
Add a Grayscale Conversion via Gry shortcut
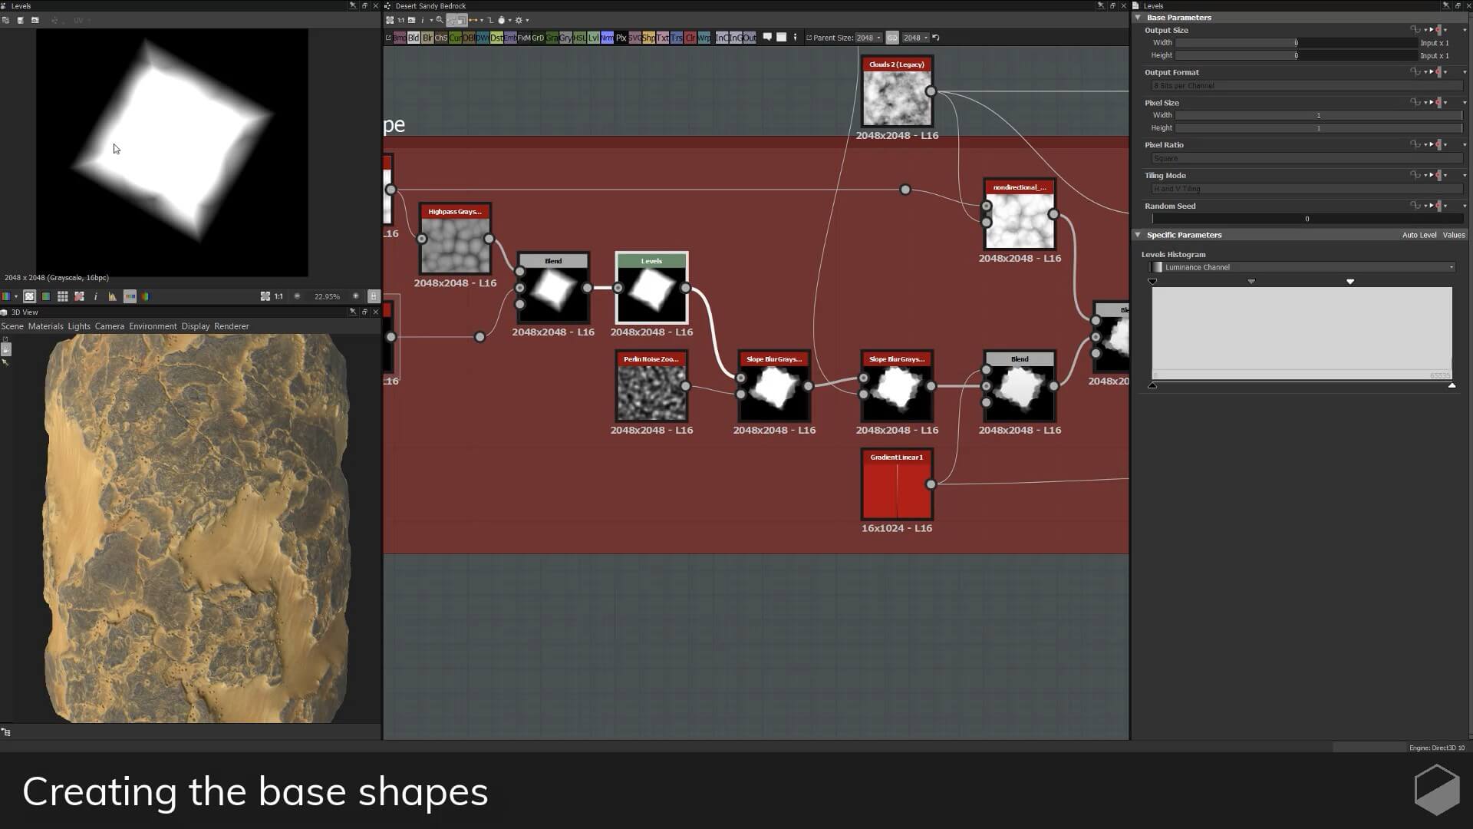coord(565,38)
